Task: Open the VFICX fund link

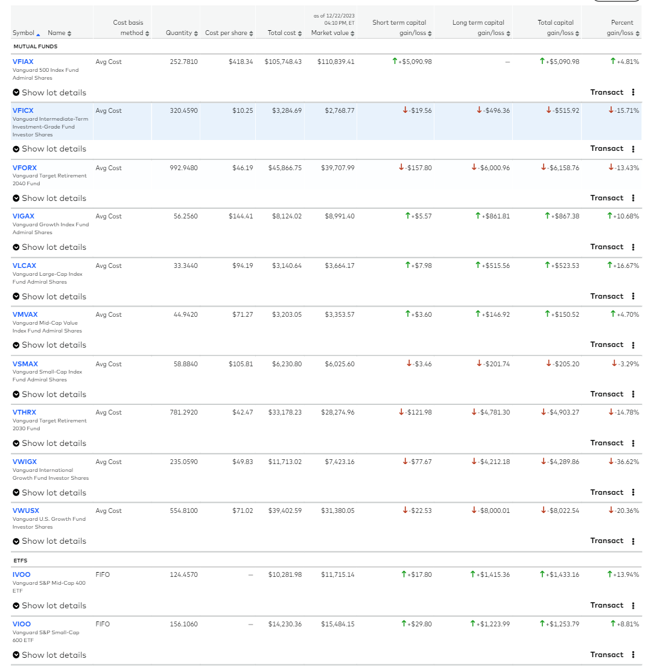Action: pyautogui.click(x=23, y=111)
